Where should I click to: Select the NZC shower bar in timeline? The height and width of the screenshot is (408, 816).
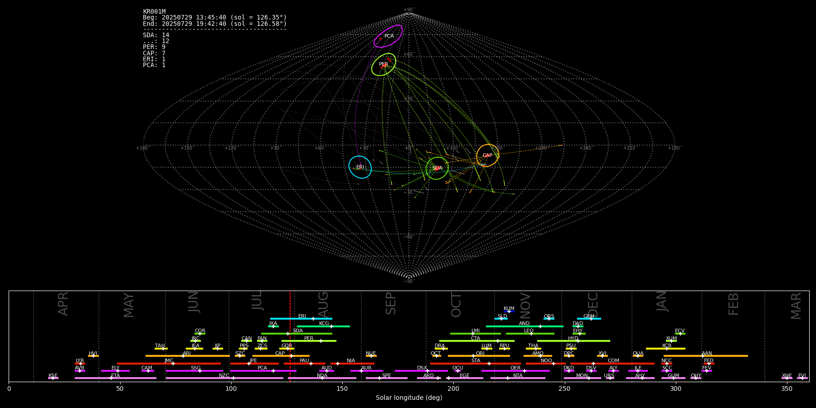pos(224,378)
